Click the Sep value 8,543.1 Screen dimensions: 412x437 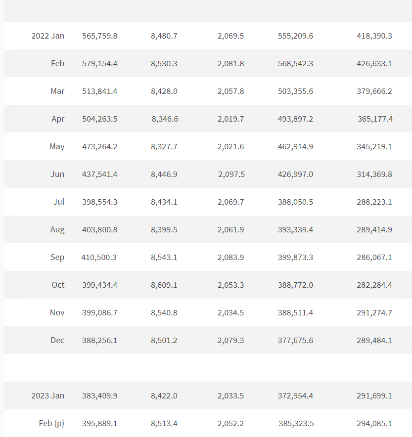click(x=164, y=257)
